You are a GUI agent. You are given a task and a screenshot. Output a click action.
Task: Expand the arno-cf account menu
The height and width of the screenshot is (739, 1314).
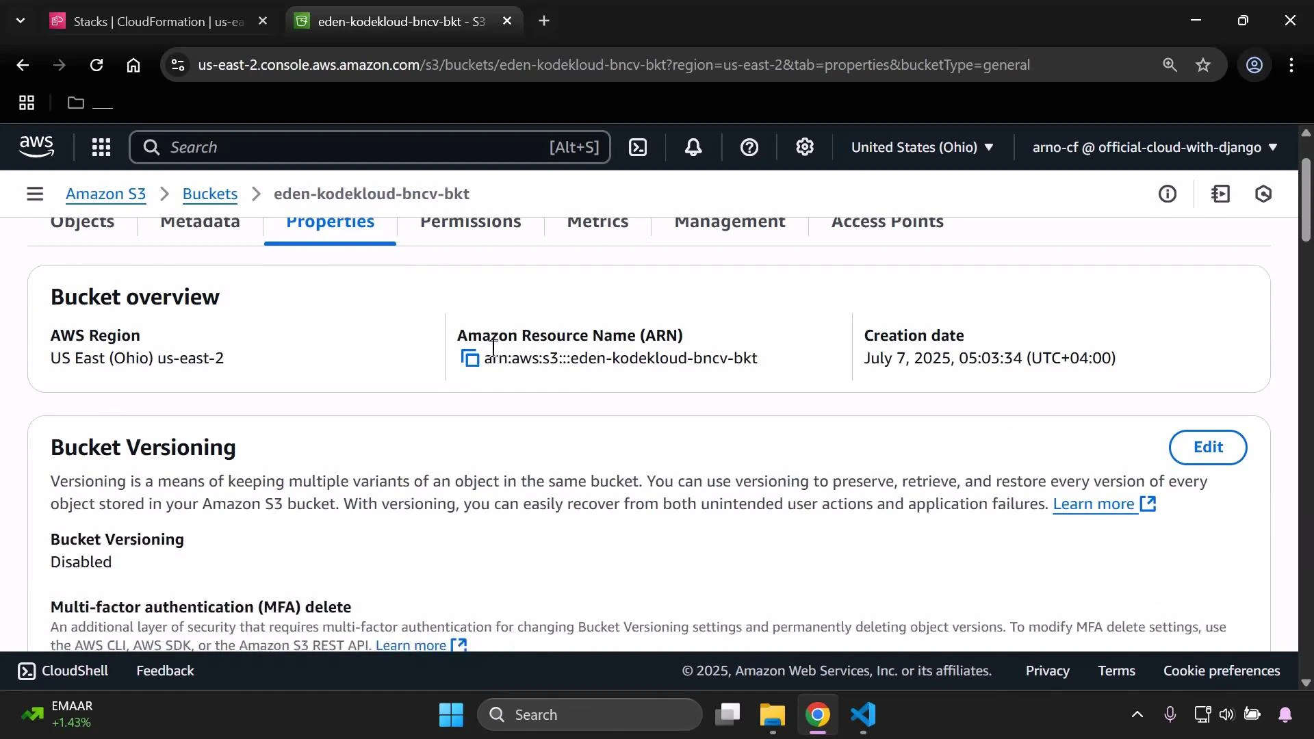1153,147
